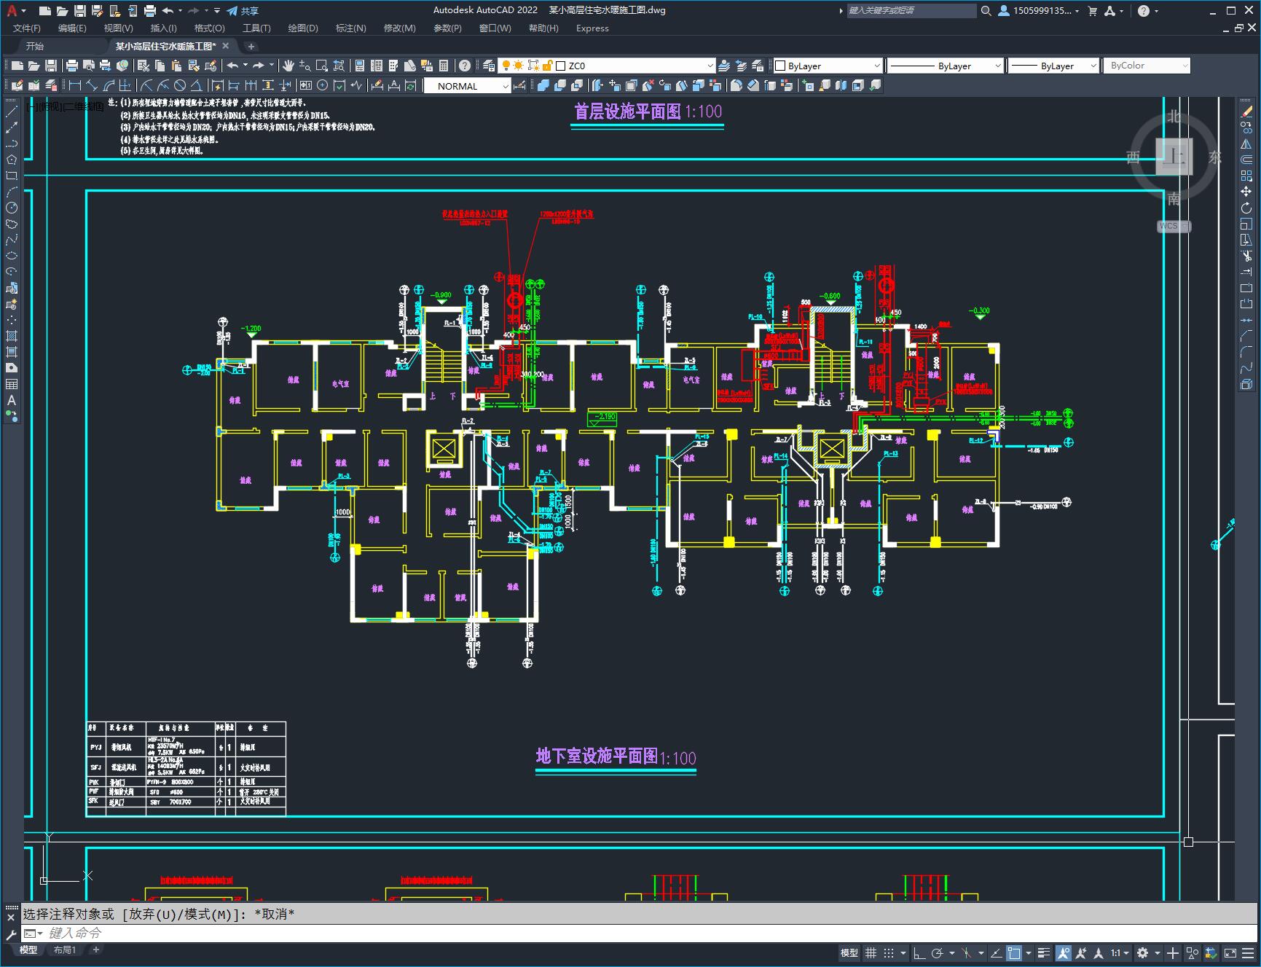Screen dimensions: 1261x967
Task: Open the Layer Properties Manager icon
Action: (x=489, y=66)
